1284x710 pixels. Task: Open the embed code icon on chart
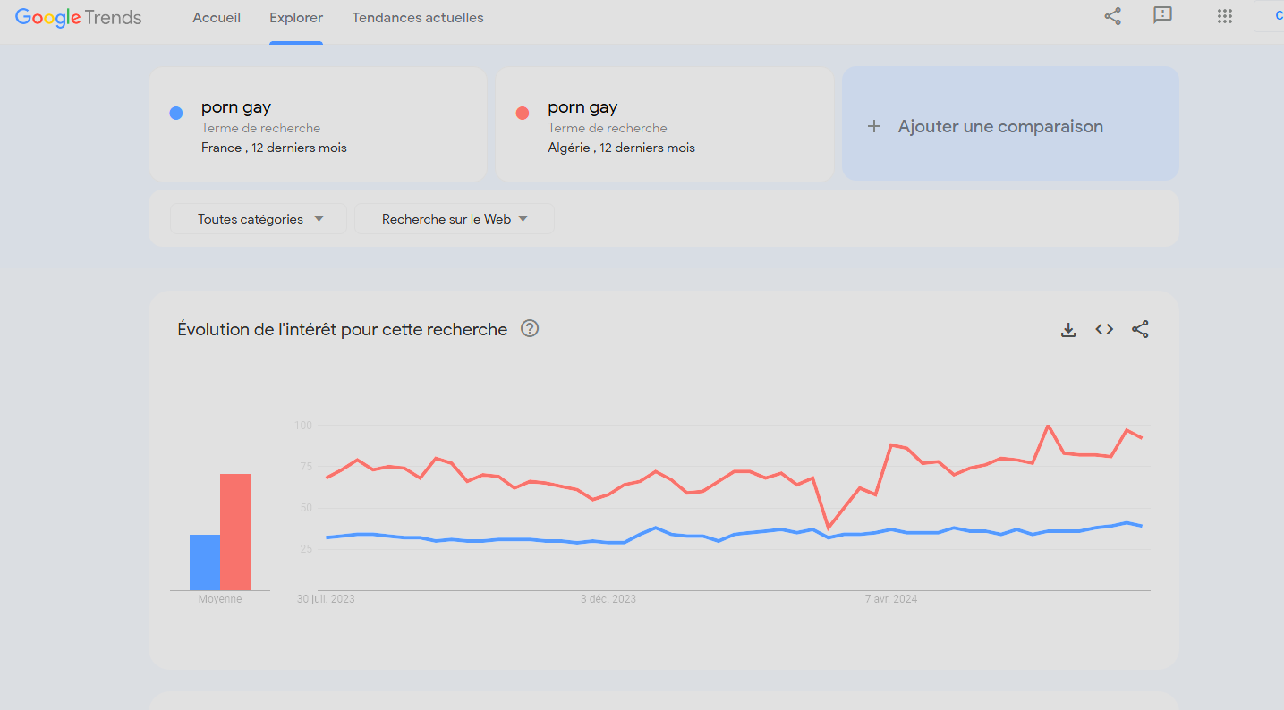(x=1104, y=329)
